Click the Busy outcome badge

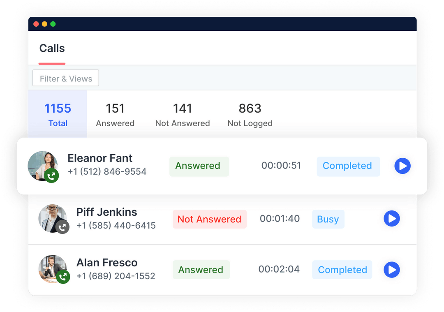[x=328, y=219]
